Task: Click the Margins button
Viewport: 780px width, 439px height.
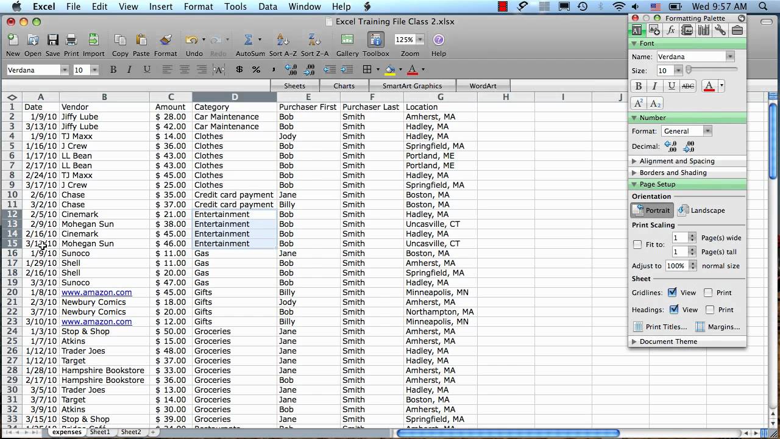Action: coord(718,327)
